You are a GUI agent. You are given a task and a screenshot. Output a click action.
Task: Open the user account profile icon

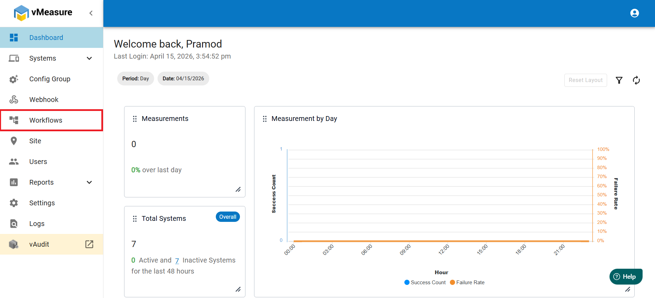tap(635, 13)
